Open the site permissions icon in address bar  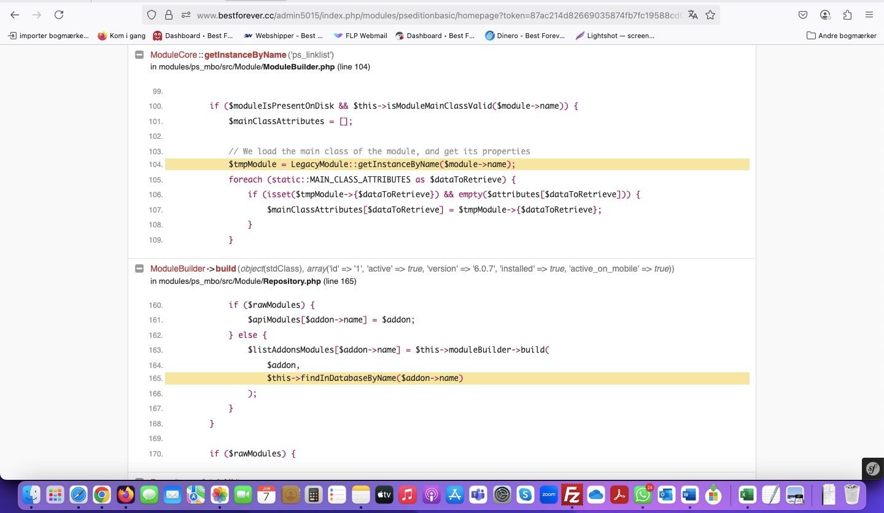(x=185, y=15)
